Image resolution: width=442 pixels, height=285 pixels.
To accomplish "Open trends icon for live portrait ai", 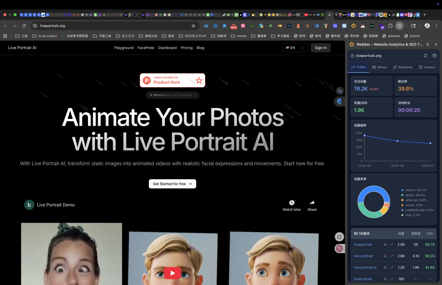I will point(392,267).
